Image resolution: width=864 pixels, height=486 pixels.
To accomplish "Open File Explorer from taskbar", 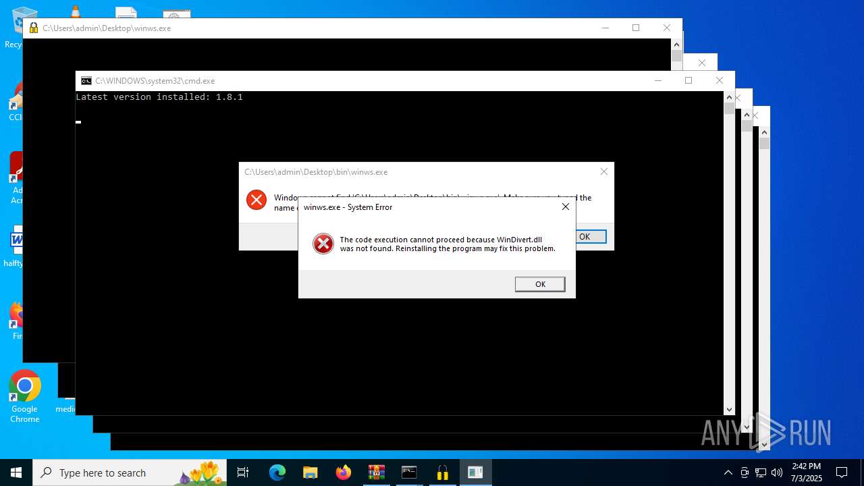I will [310, 473].
